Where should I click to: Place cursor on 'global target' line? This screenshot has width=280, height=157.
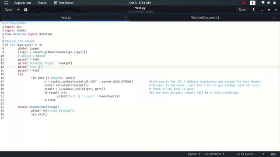(28, 48)
